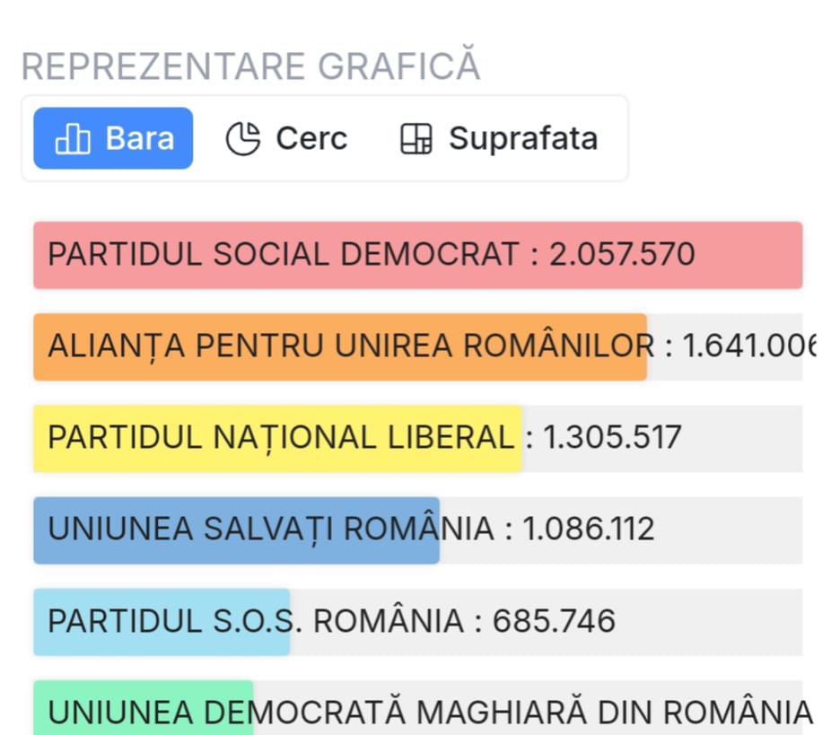840x735 pixels.
Task: Click the pie chart icon beside Cerc
Action: (x=243, y=139)
